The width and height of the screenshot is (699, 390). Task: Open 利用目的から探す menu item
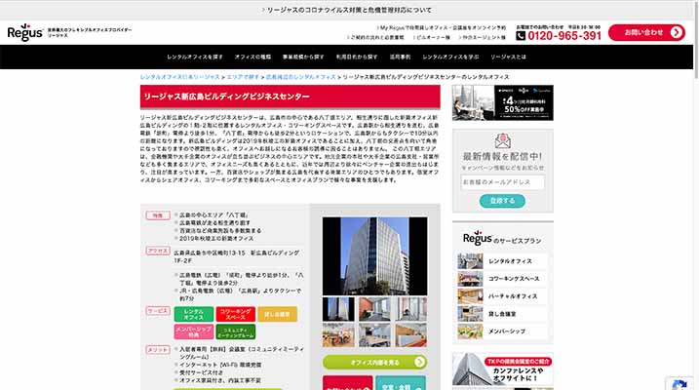357,58
